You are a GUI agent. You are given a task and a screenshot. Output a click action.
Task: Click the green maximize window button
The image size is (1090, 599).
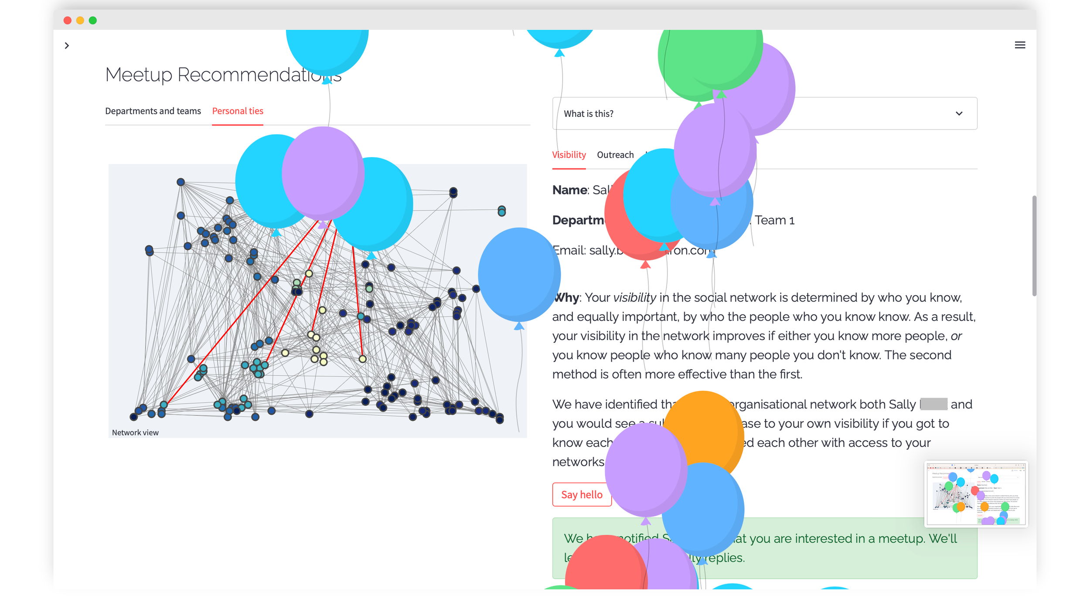[x=93, y=20]
